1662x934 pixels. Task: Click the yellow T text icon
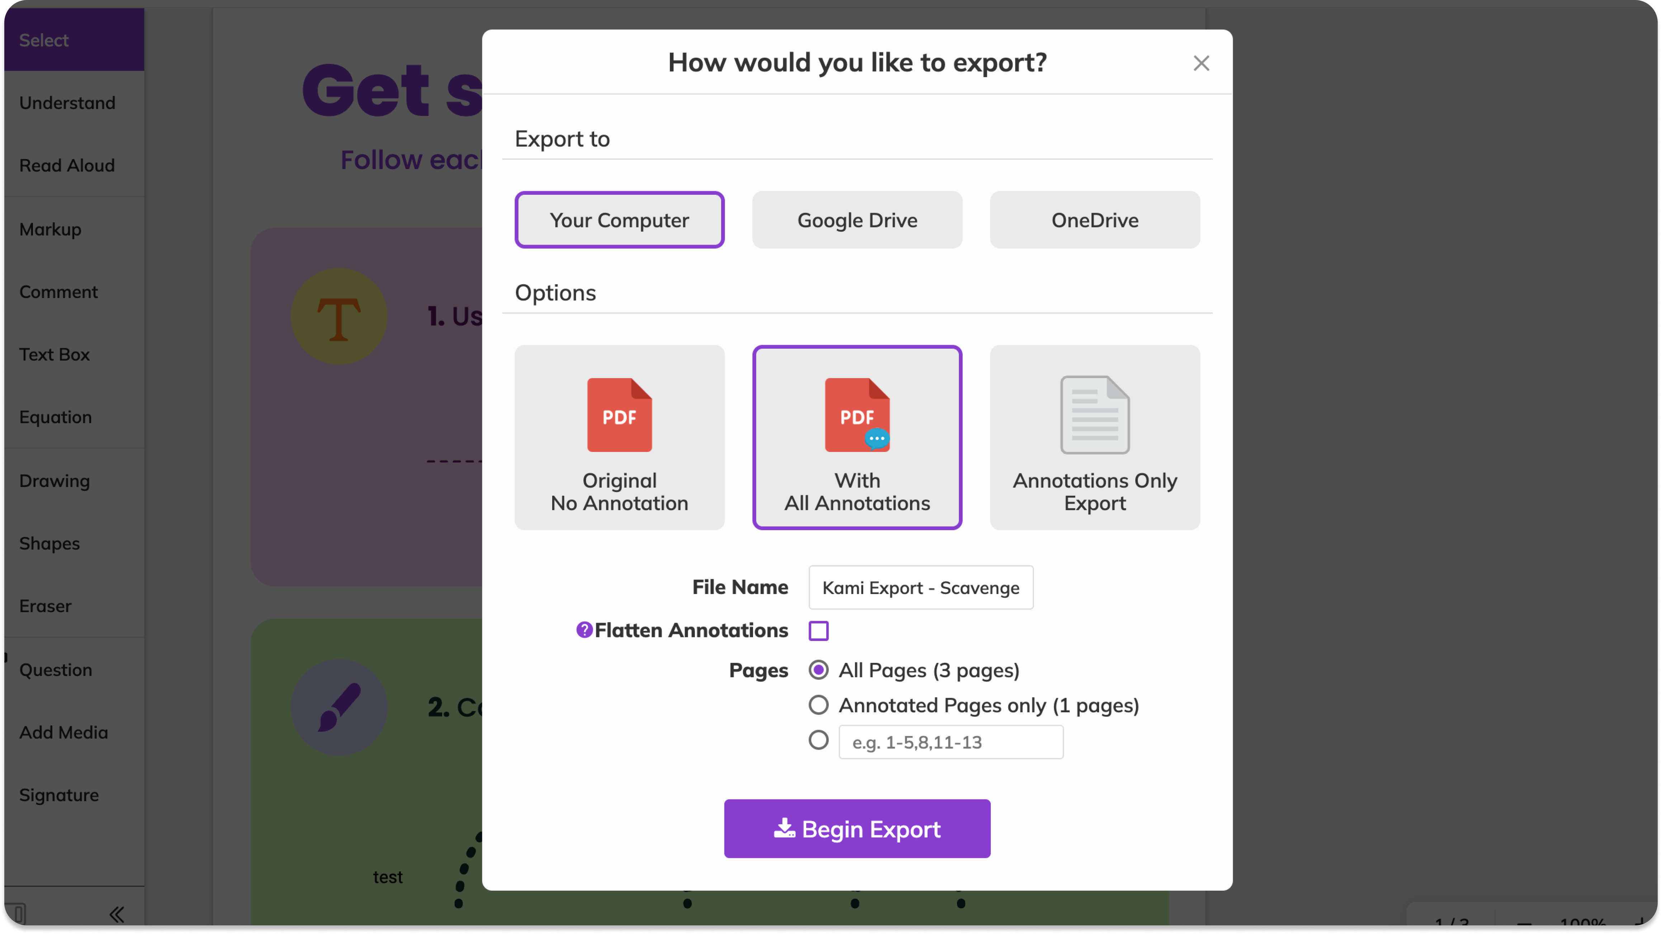tap(339, 317)
